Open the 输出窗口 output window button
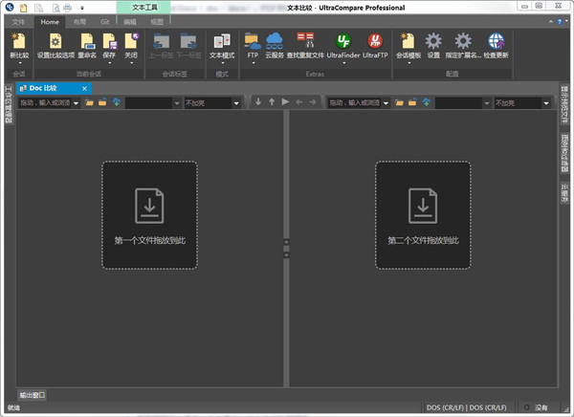Screen dimensions: 574x417 click(x=33, y=395)
